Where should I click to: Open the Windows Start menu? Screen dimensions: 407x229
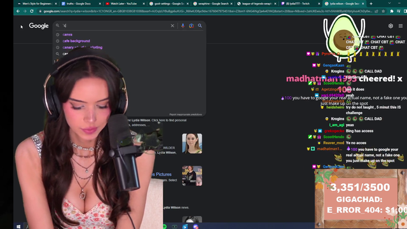point(18,226)
